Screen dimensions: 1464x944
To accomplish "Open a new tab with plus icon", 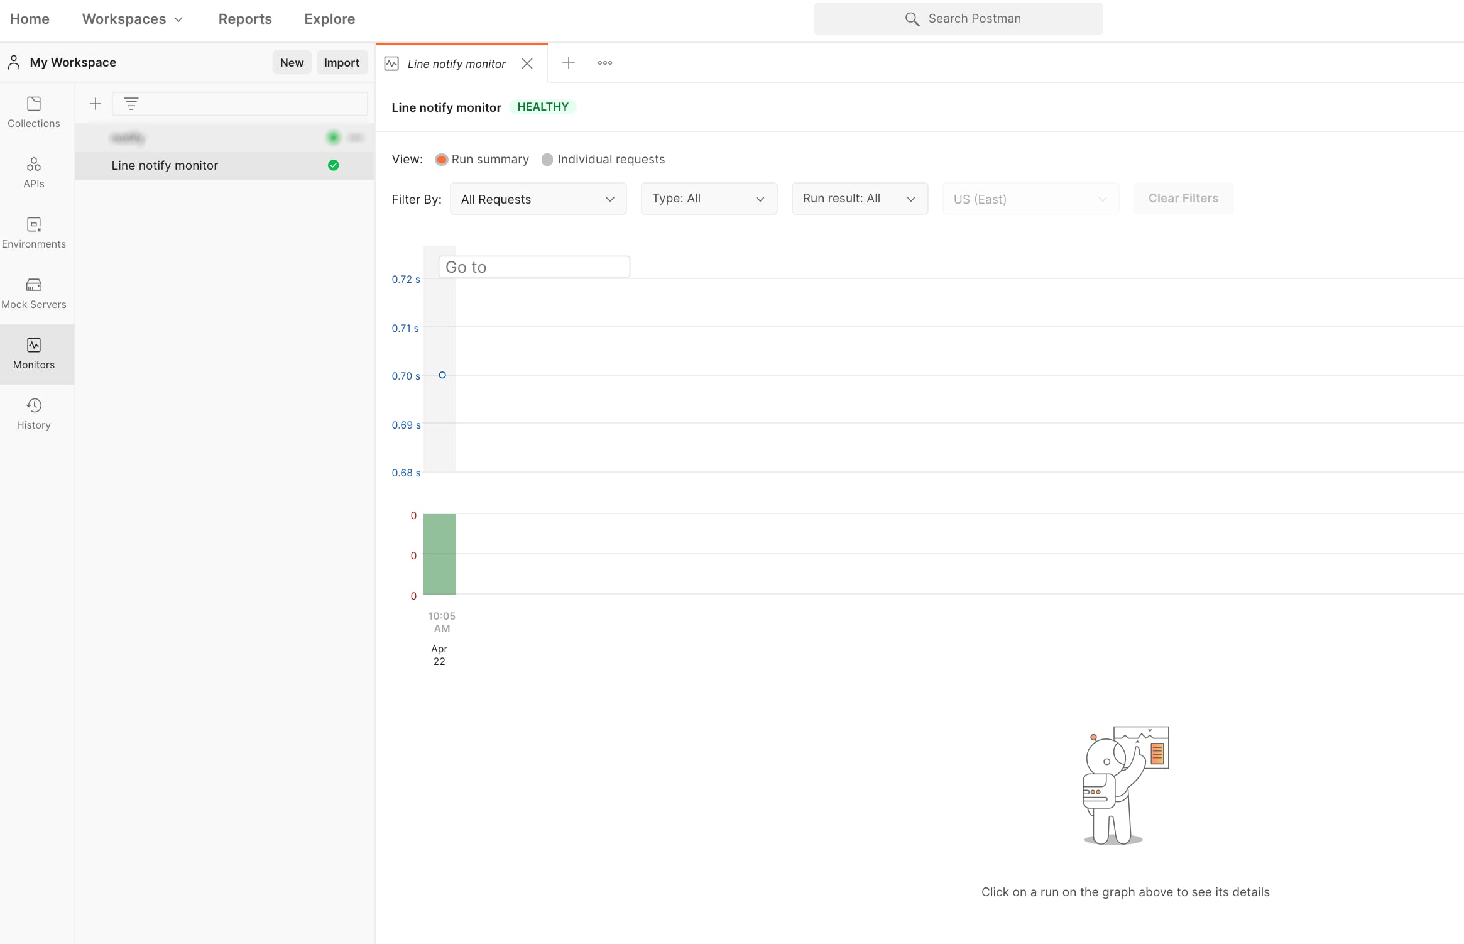I will 569,63.
